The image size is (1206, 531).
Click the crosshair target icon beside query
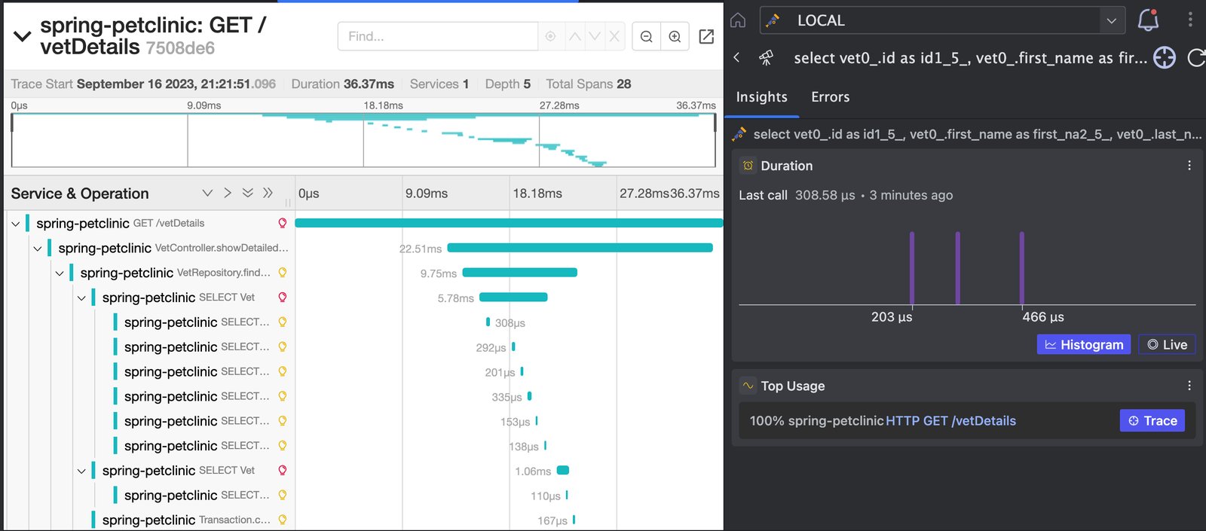[x=1165, y=58]
